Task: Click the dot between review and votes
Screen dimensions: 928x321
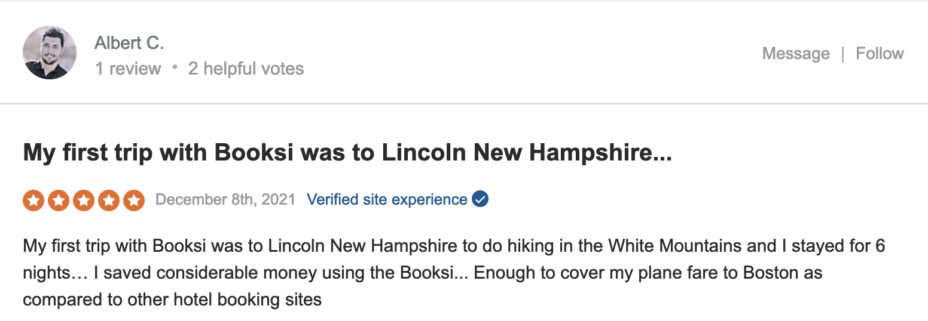Action: (x=175, y=67)
